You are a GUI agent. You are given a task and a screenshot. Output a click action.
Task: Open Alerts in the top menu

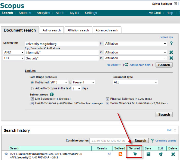click(60, 13)
